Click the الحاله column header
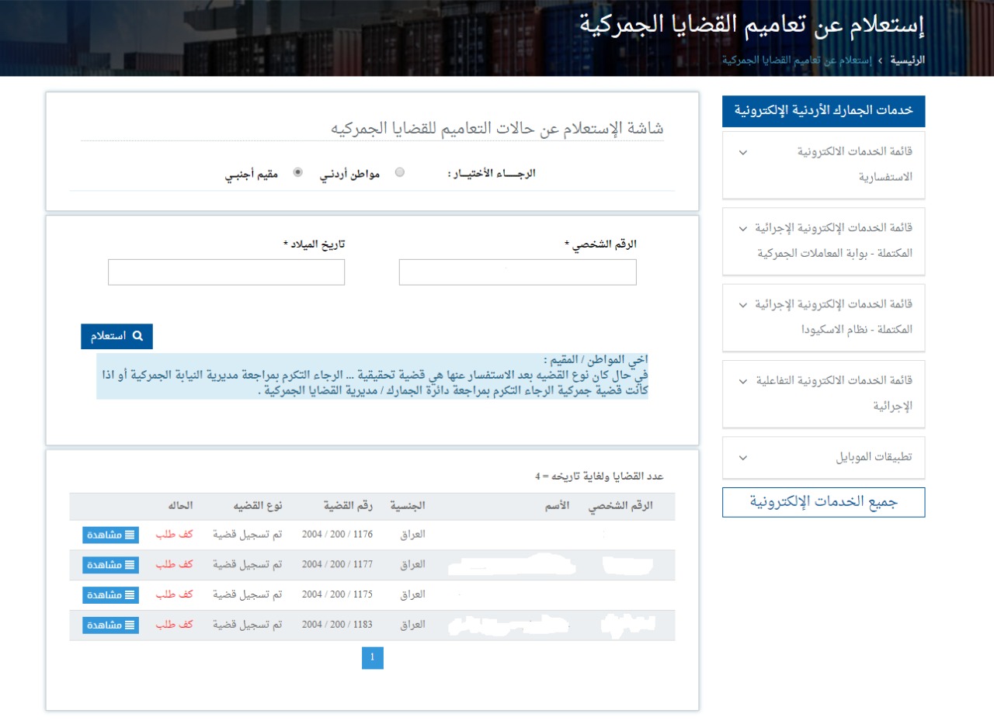This screenshot has width=994, height=724. coord(180,506)
